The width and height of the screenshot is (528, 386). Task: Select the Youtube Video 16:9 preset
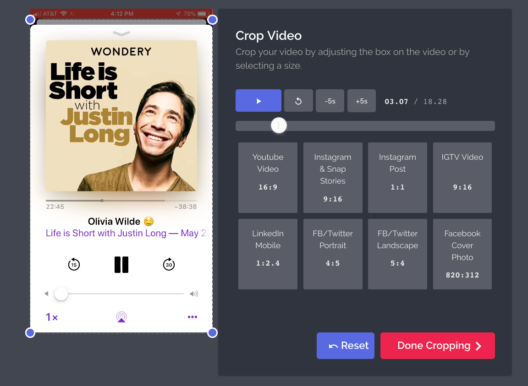point(268,177)
